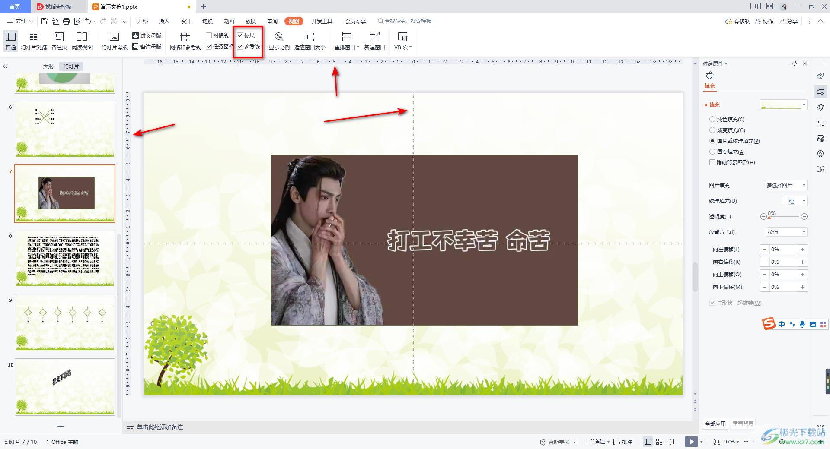Click the undo arrow icon

coord(88,21)
